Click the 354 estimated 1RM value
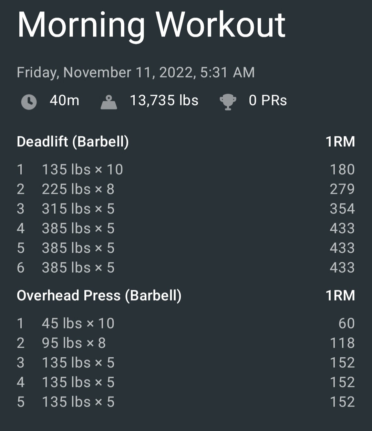The image size is (372, 431). [x=342, y=209]
